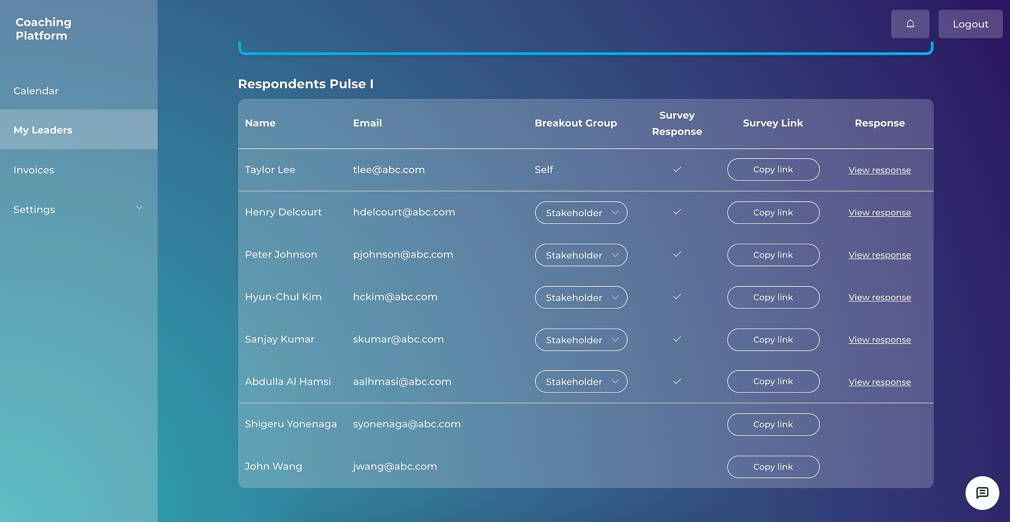Open the chat support bubble
Screen dimensions: 1010x522
coord(982,493)
